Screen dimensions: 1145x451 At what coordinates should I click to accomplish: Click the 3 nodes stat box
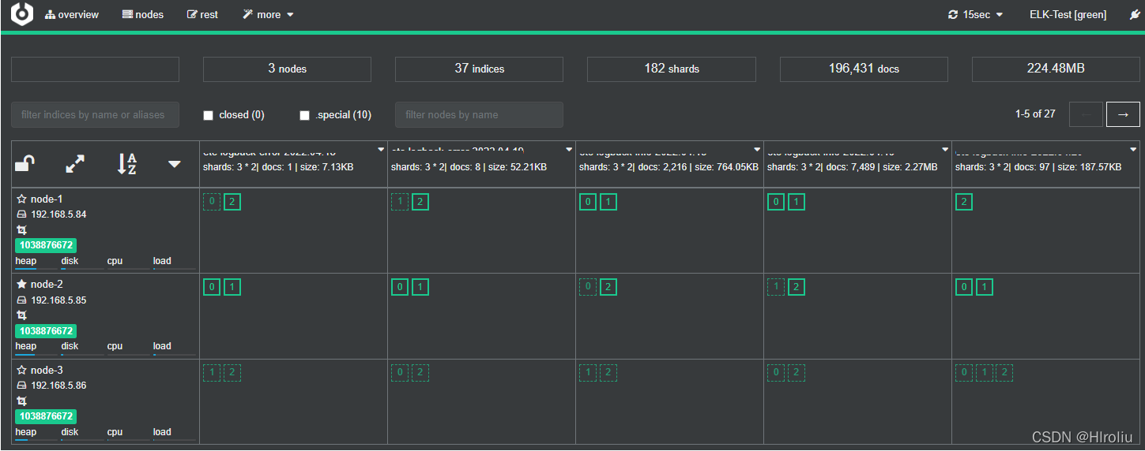coord(287,69)
